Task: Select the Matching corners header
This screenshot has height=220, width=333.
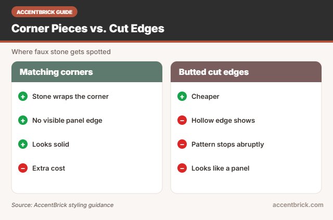Action: pos(87,72)
